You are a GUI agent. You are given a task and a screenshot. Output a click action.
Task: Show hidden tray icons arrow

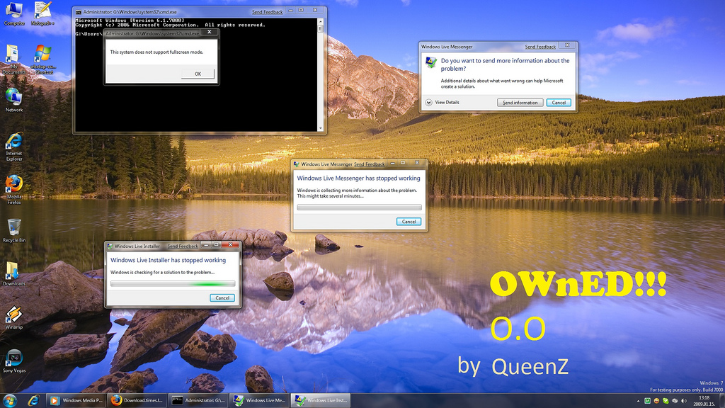pyautogui.click(x=638, y=401)
